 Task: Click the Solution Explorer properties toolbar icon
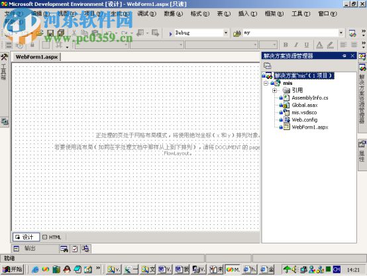(x=267, y=66)
